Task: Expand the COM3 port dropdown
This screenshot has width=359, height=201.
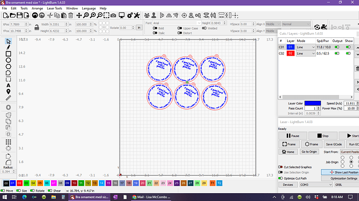Action: 316,184
